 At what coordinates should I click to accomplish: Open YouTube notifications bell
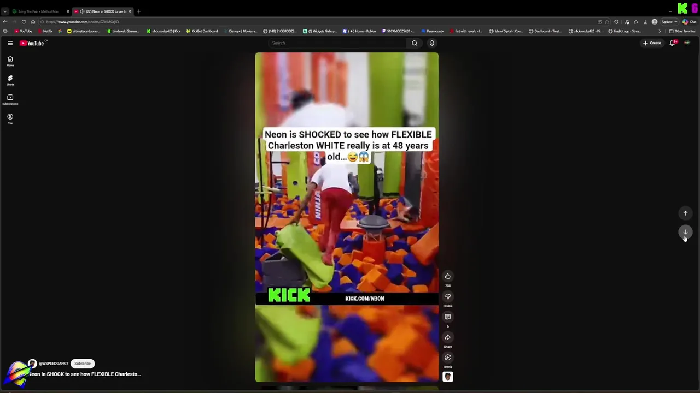pyautogui.click(x=673, y=43)
